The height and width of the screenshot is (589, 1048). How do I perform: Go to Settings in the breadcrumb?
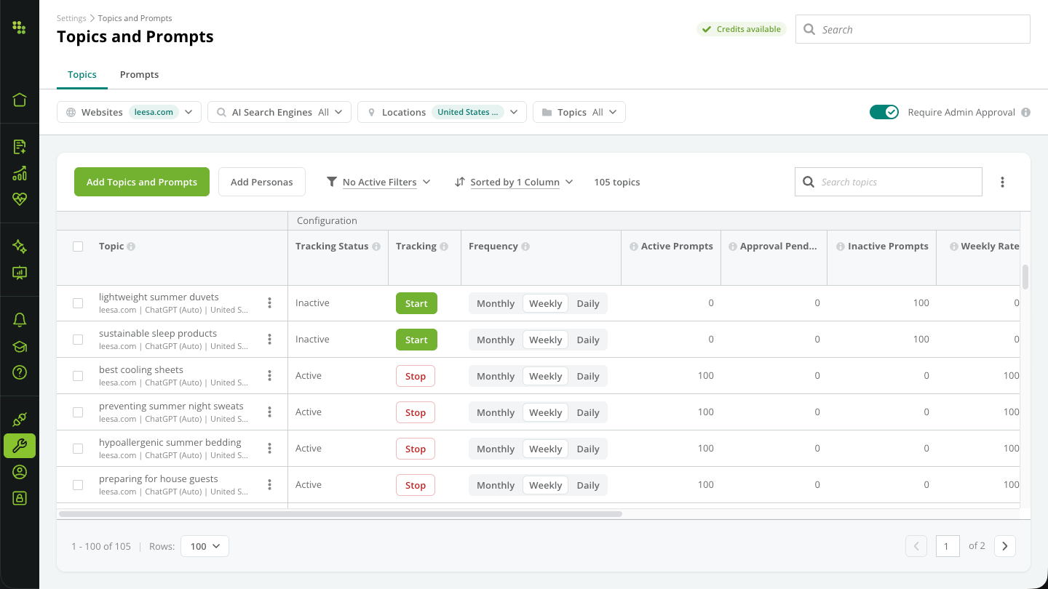[71, 18]
